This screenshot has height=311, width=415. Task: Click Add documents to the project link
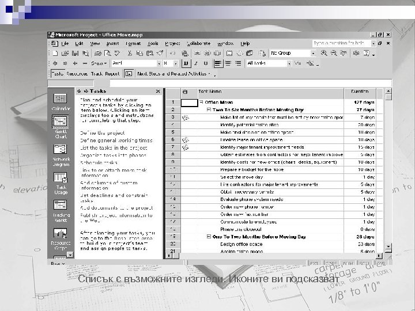[116, 208]
